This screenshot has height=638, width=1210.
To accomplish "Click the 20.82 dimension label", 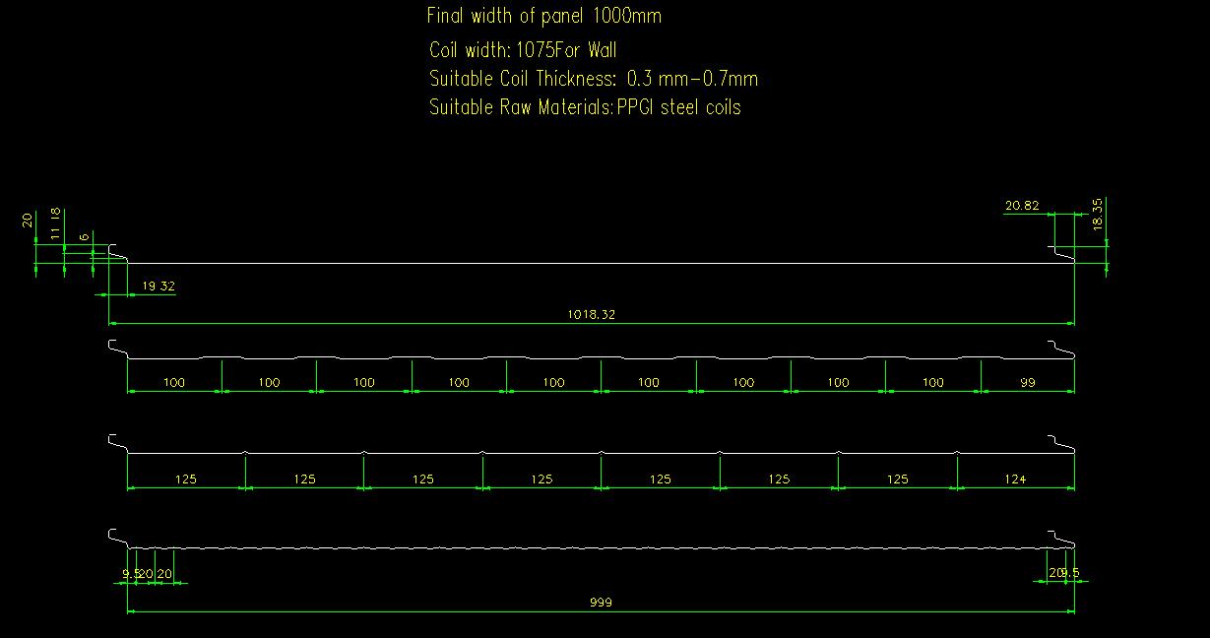I will pos(1021,207).
